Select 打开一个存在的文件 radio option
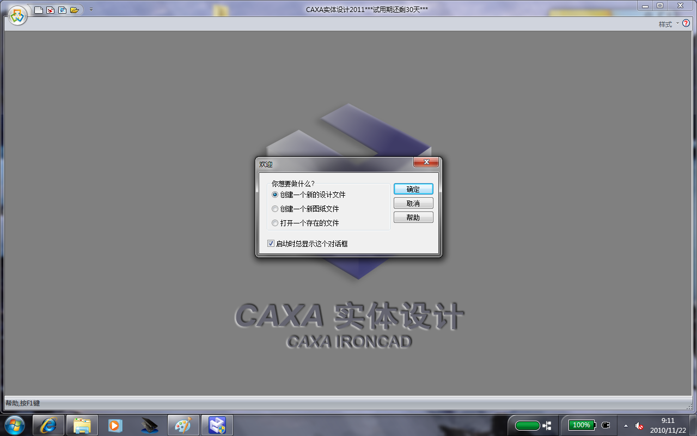This screenshot has width=697, height=436. coord(305,223)
